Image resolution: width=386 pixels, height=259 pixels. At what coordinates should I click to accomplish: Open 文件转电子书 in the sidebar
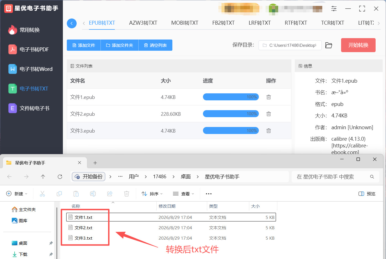point(29,108)
